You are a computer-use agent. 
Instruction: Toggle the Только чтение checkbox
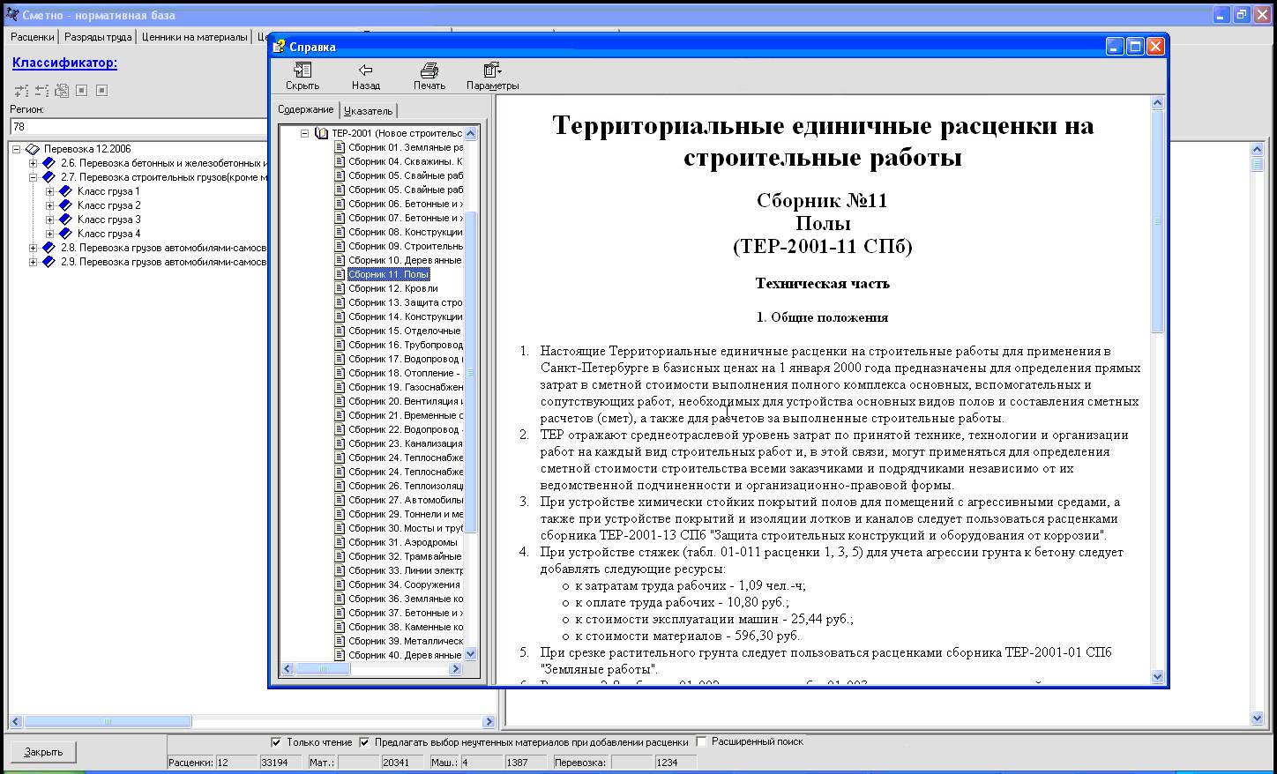[277, 742]
